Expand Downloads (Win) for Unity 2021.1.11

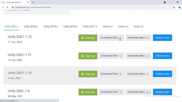(111, 56)
